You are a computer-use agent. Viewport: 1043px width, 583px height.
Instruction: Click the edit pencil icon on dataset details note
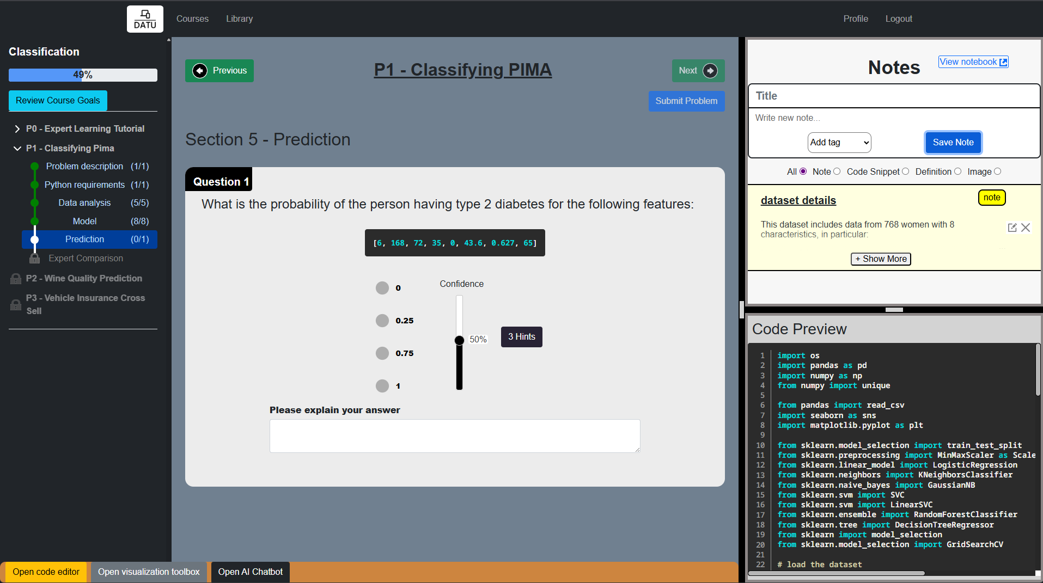[x=1012, y=228]
